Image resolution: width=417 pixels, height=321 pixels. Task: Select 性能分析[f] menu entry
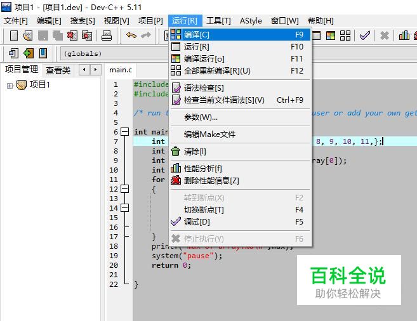pos(240,169)
